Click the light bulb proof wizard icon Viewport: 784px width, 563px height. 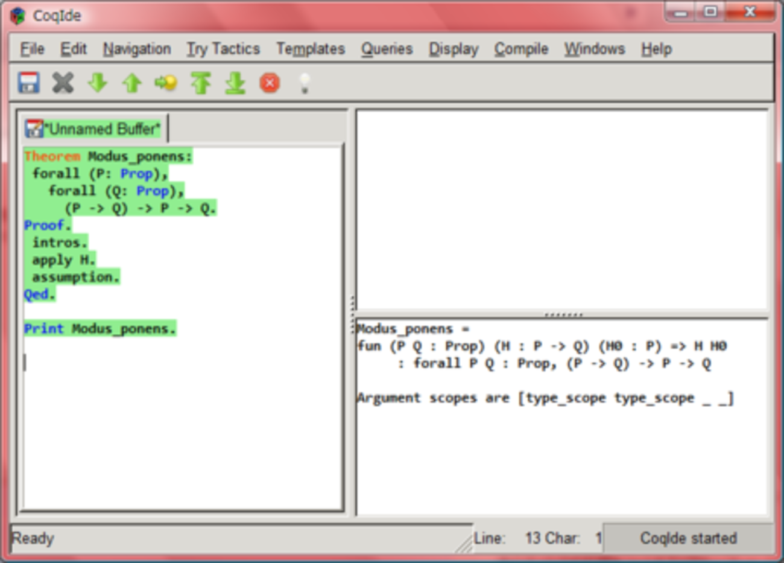[305, 83]
